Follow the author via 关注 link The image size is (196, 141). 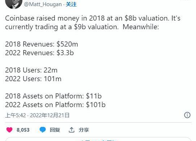(x=71, y=4)
